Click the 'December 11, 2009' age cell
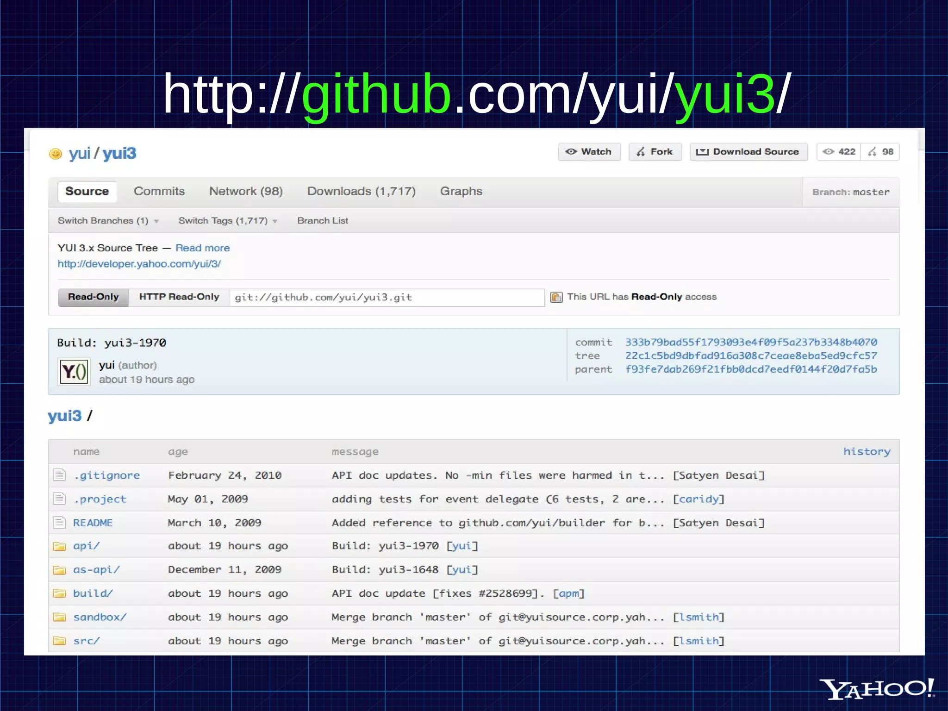 click(225, 570)
